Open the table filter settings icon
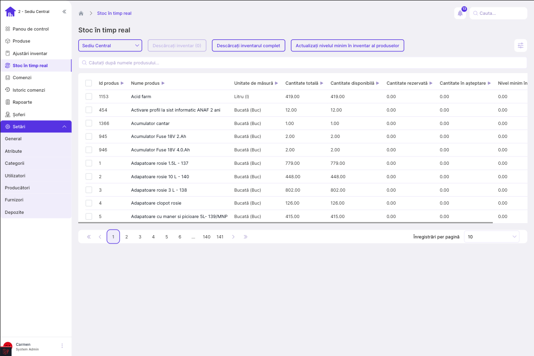534x356 pixels. 521,45
